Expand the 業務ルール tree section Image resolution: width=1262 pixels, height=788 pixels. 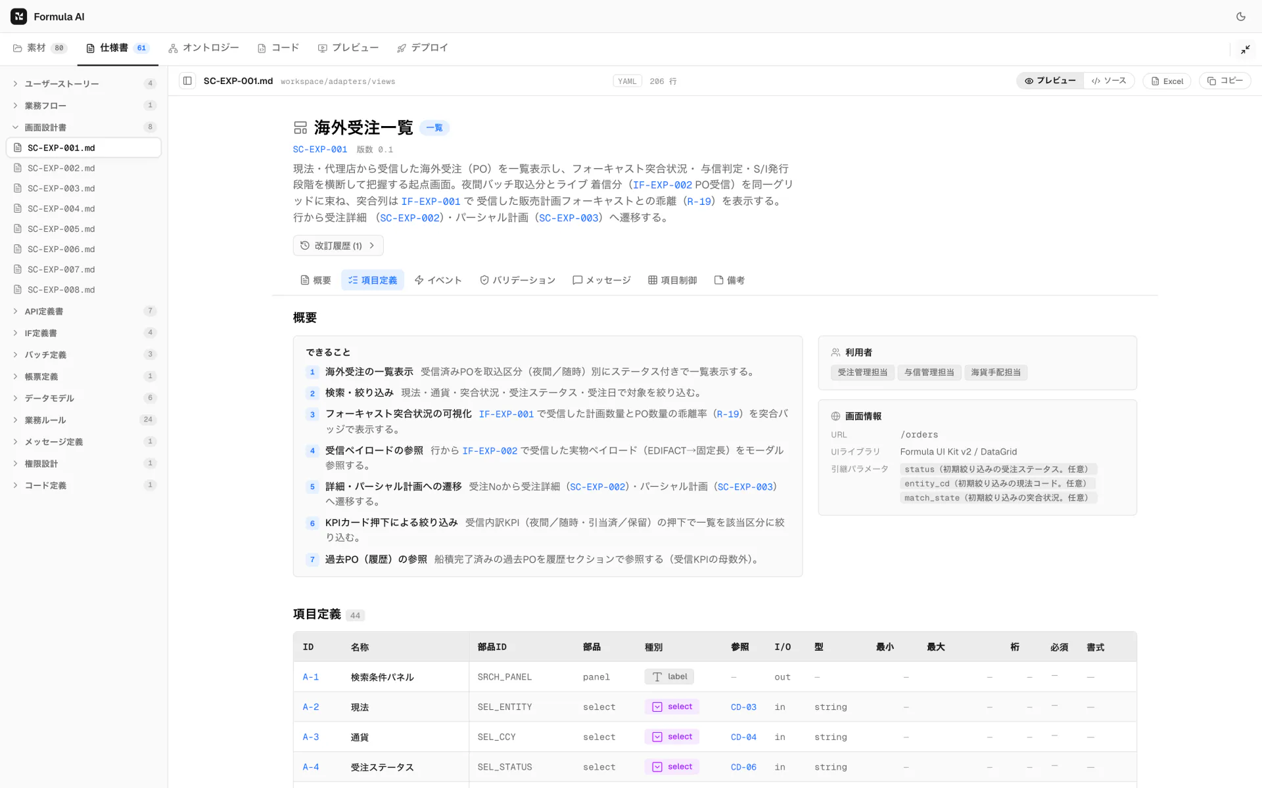[84, 420]
